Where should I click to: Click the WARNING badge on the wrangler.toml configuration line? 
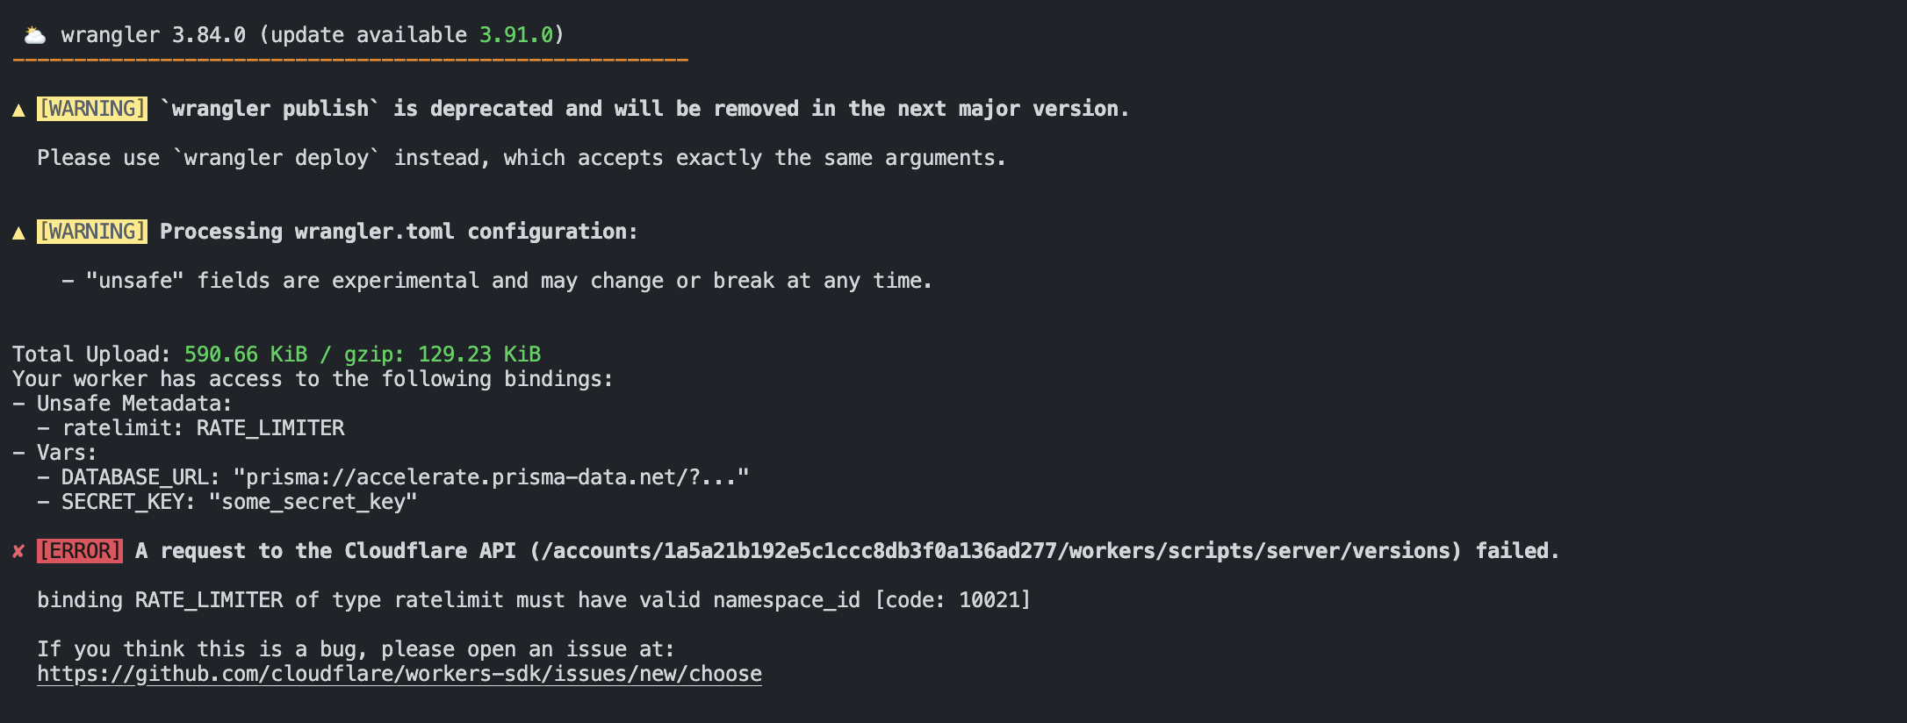[x=92, y=232]
